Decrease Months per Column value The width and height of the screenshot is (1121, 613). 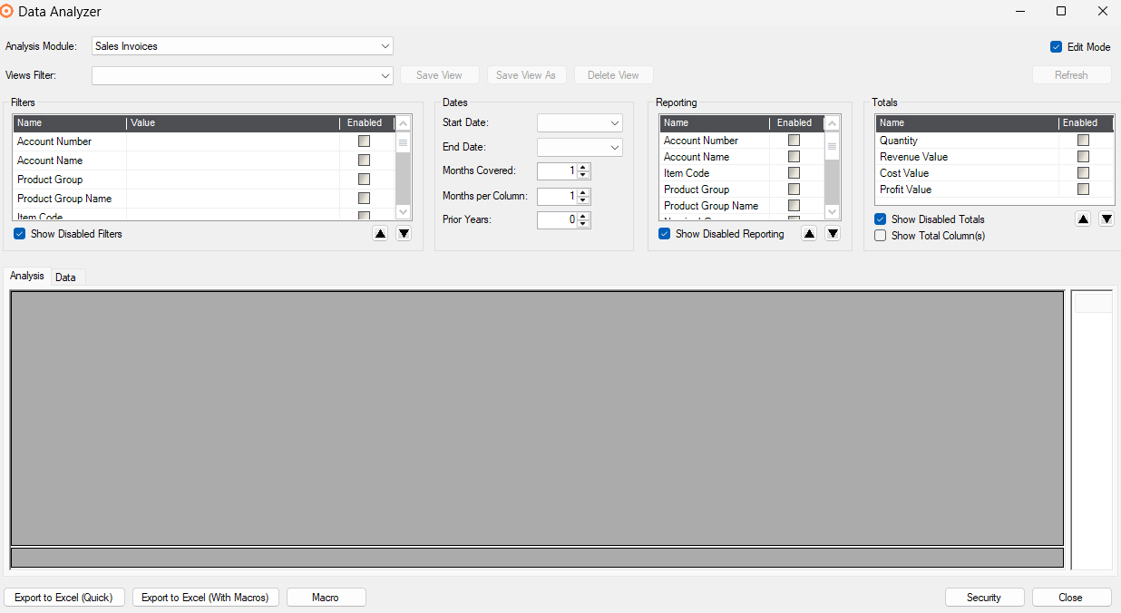[583, 199]
